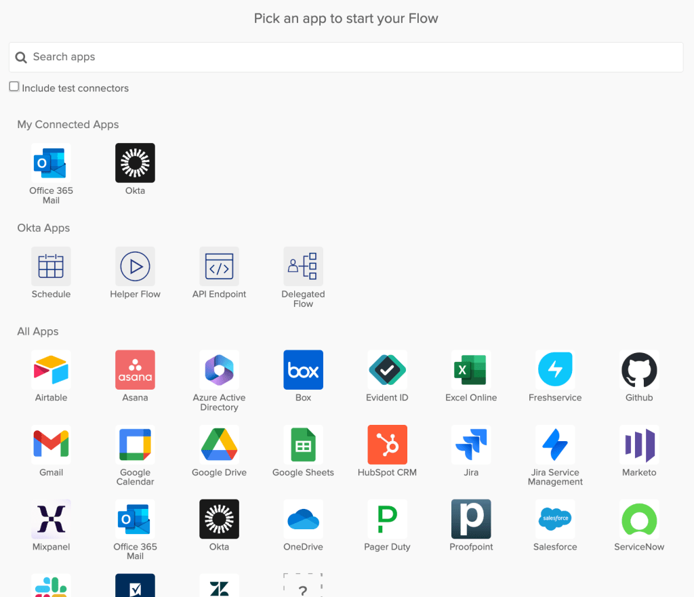
Task: Select the Box app icon
Action: [303, 370]
